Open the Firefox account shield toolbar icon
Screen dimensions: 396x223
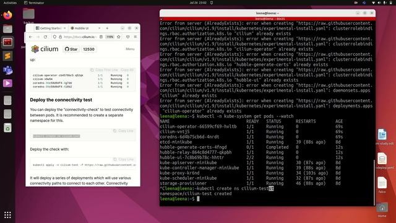pos(128,37)
